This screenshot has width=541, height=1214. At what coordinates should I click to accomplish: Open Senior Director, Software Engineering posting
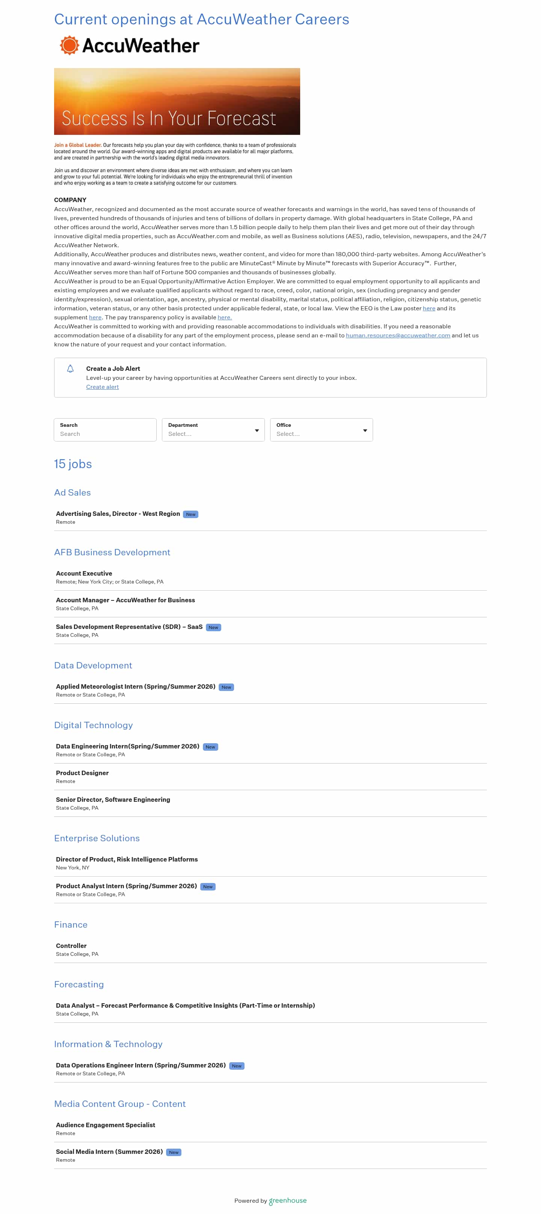click(113, 799)
